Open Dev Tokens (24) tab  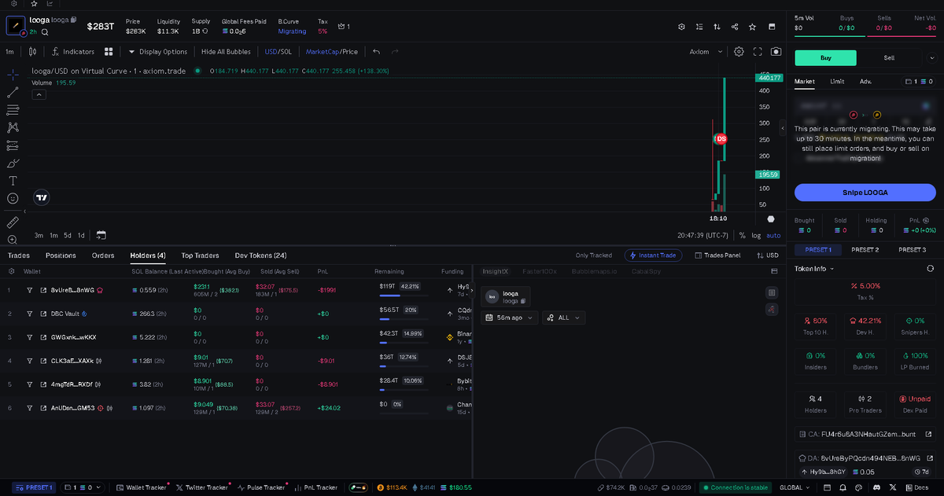[260, 255]
